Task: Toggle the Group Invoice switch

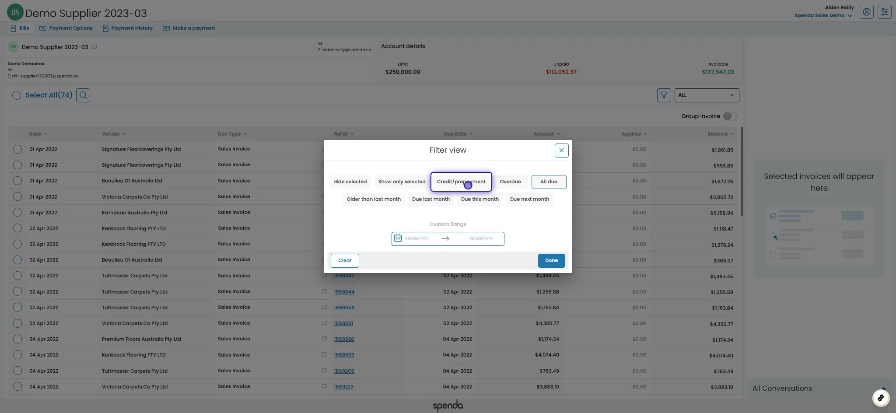Action: [x=730, y=116]
